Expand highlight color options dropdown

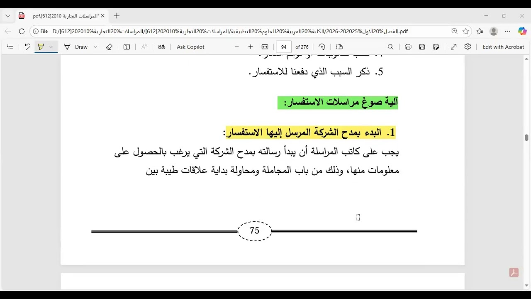(x=51, y=47)
